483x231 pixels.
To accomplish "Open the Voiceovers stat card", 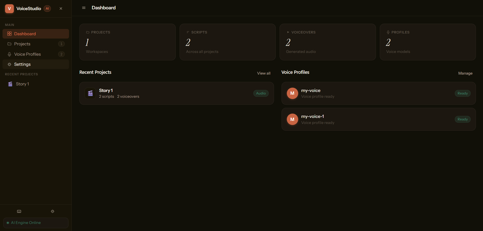I will click(x=328, y=42).
